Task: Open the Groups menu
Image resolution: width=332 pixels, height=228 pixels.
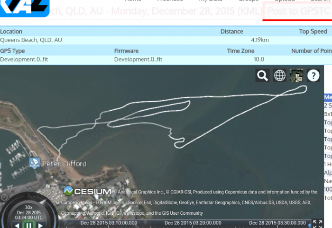Action: (249, 1)
